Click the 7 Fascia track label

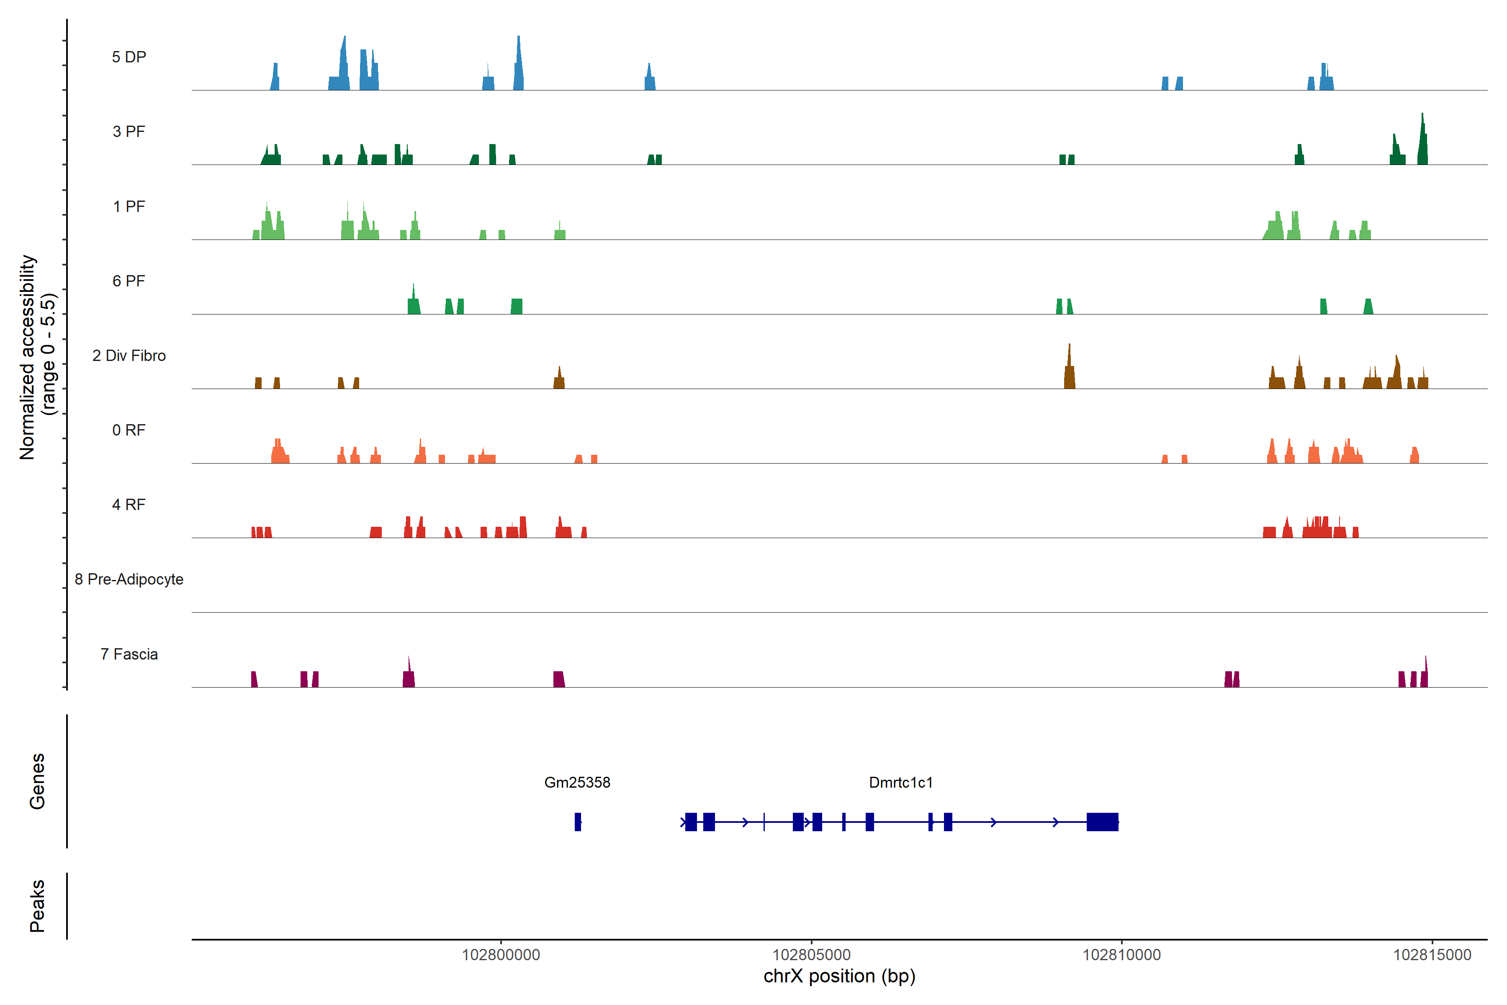(x=129, y=654)
